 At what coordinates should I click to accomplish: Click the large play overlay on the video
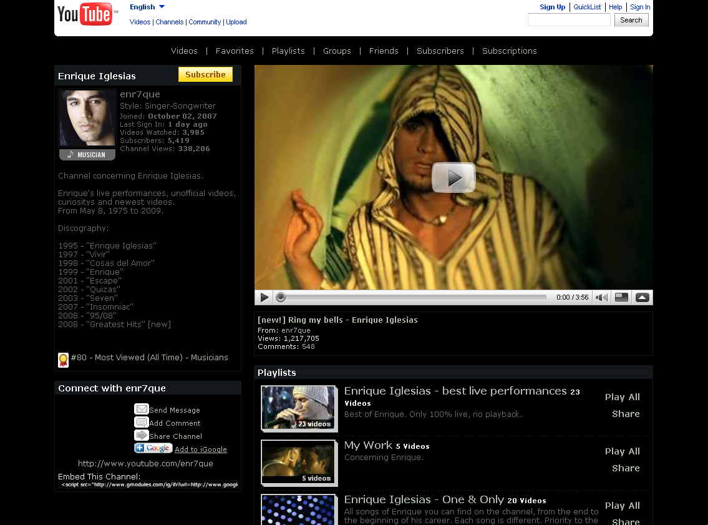453,177
